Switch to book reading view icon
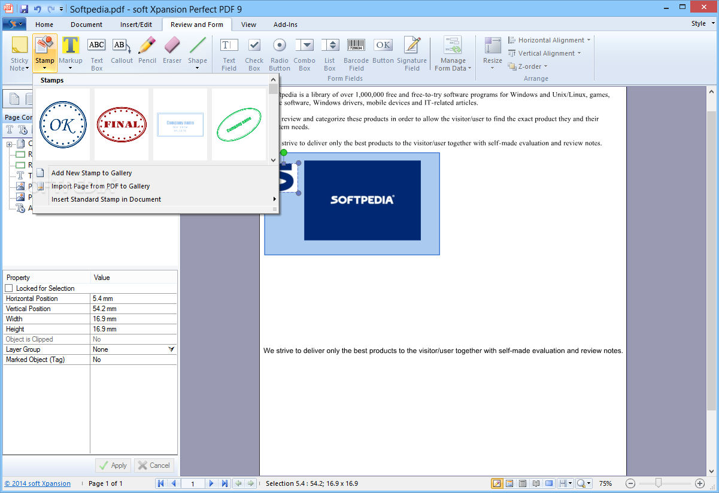The height and width of the screenshot is (493, 719). (536, 483)
